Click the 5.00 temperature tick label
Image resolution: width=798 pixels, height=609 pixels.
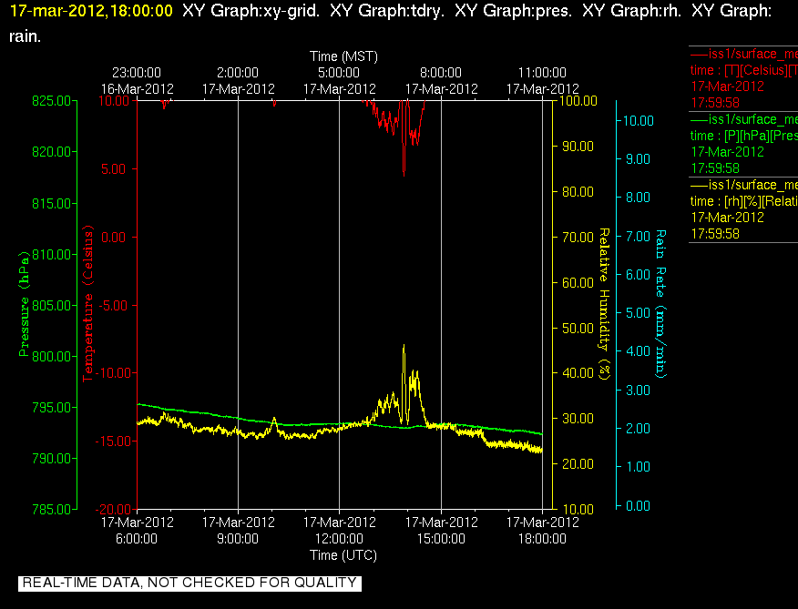coord(114,169)
